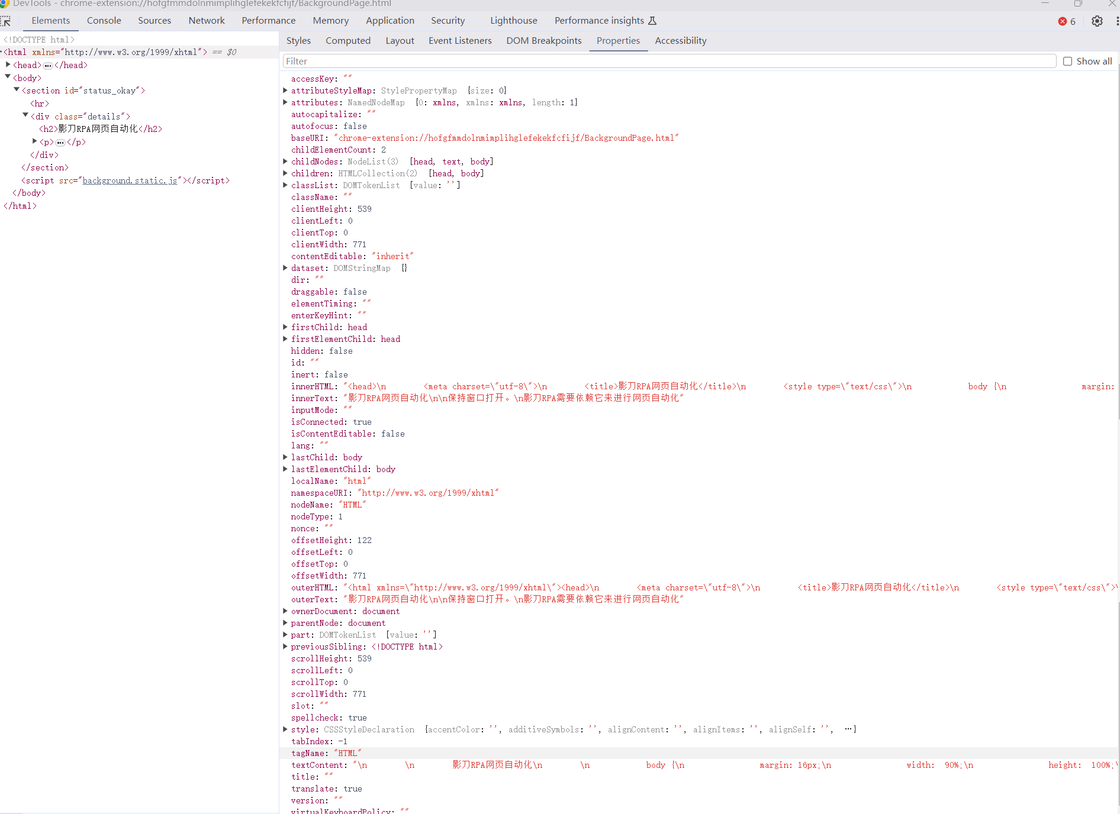Click the ellipsis badge in p element
The width and height of the screenshot is (1120, 814).
(x=60, y=143)
